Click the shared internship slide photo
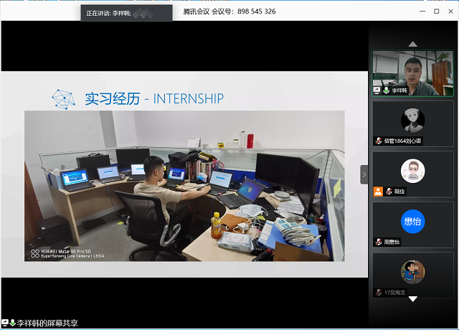The width and height of the screenshot is (459, 330). pos(184,185)
